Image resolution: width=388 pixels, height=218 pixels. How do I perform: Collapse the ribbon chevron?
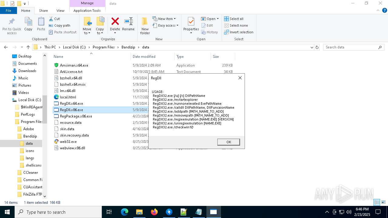378,10
